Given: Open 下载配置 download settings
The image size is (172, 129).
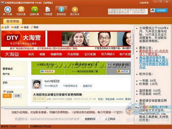Looking at the screenshot, I should 48,11.
